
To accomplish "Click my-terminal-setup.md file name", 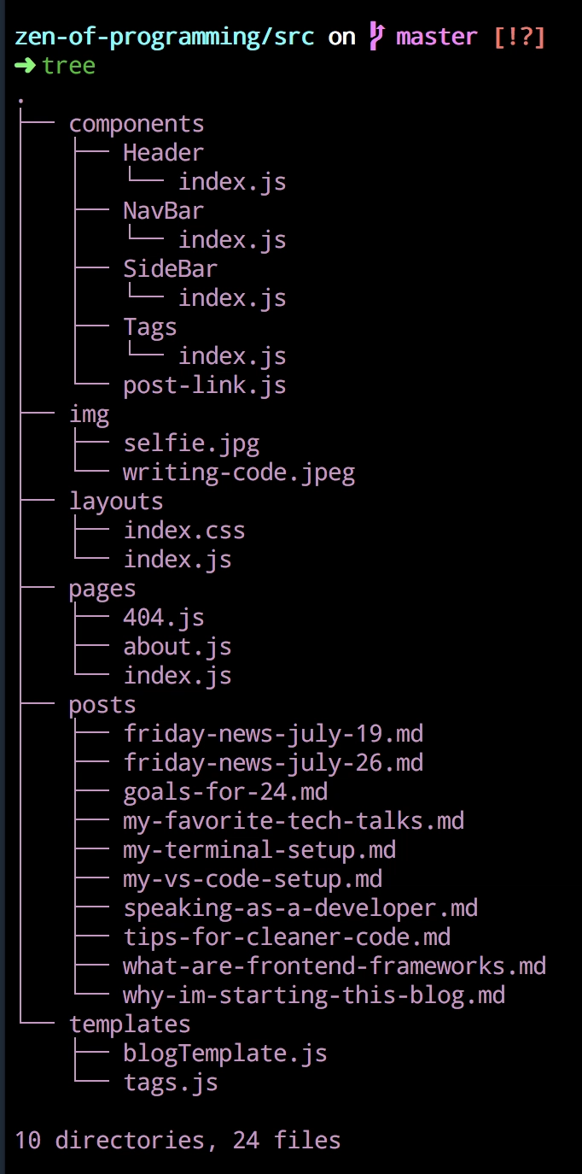I will coord(259,850).
